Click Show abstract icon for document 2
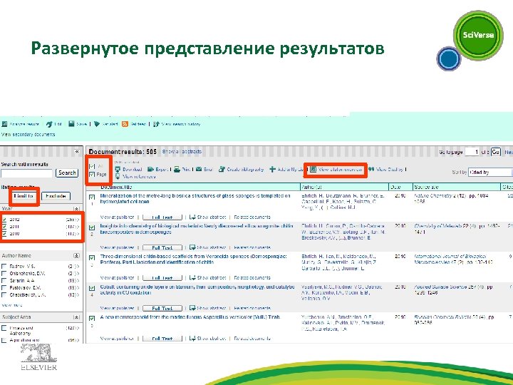 pyautogui.click(x=192, y=247)
